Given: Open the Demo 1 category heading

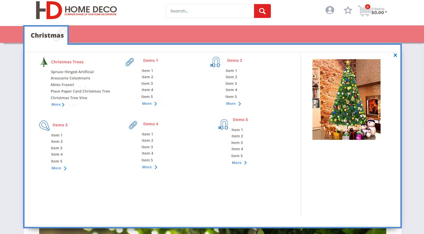Looking at the screenshot, I should coord(151,60).
